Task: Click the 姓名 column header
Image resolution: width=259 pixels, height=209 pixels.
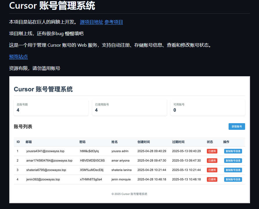Action: coord(115,142)
